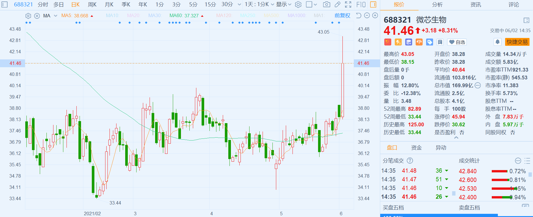Open the F10 company info view
Screen dimensions: 533x217
(x=361, y=4)
